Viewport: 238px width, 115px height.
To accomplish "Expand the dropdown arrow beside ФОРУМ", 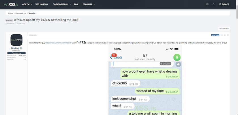I will tap(31, 5).
